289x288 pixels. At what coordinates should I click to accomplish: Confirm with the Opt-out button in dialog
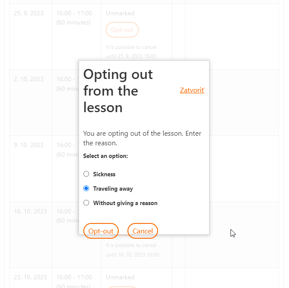tap(101, 231)
